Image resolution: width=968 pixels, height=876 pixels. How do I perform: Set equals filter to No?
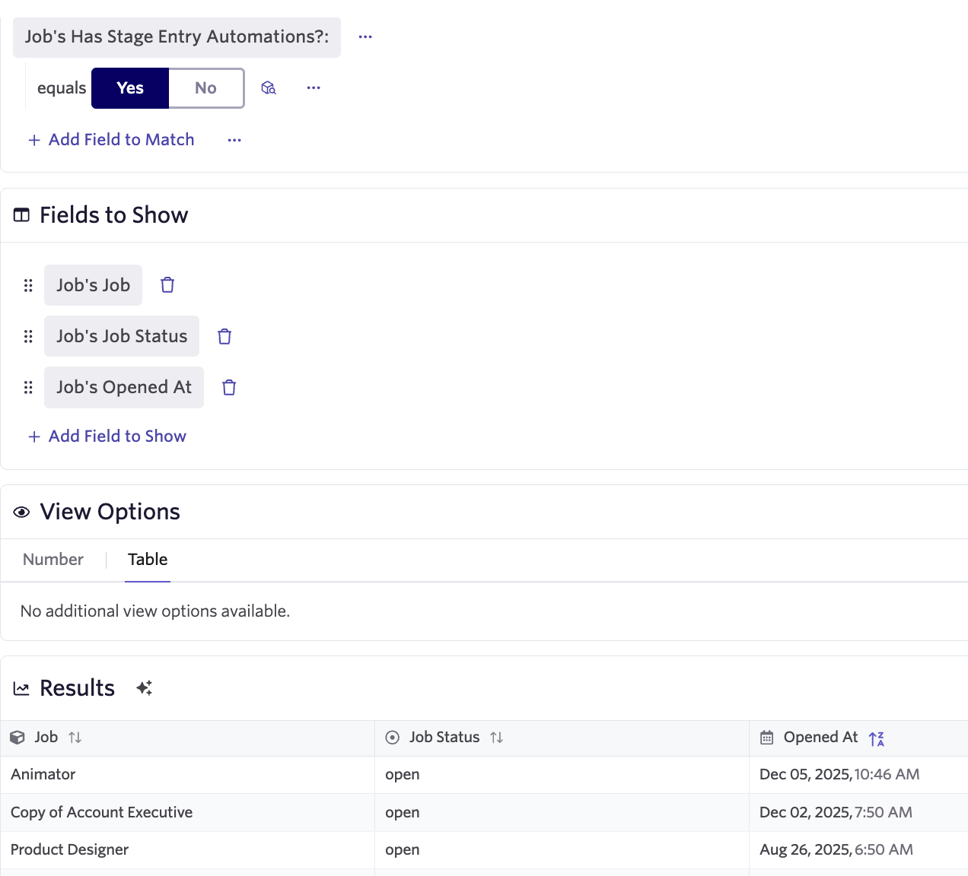[205, 88]
